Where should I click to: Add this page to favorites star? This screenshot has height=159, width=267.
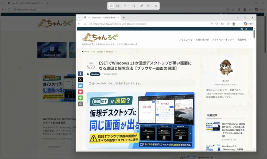pyautogui.click(x=217, y=24)
